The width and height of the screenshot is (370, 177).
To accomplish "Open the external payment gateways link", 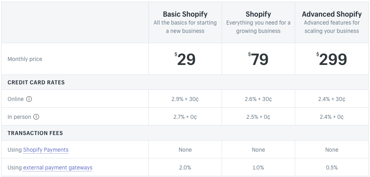I will 58,167.
